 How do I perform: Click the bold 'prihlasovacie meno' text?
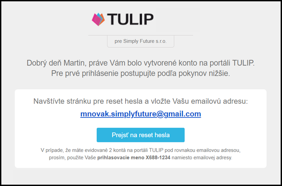click(120, 158)
